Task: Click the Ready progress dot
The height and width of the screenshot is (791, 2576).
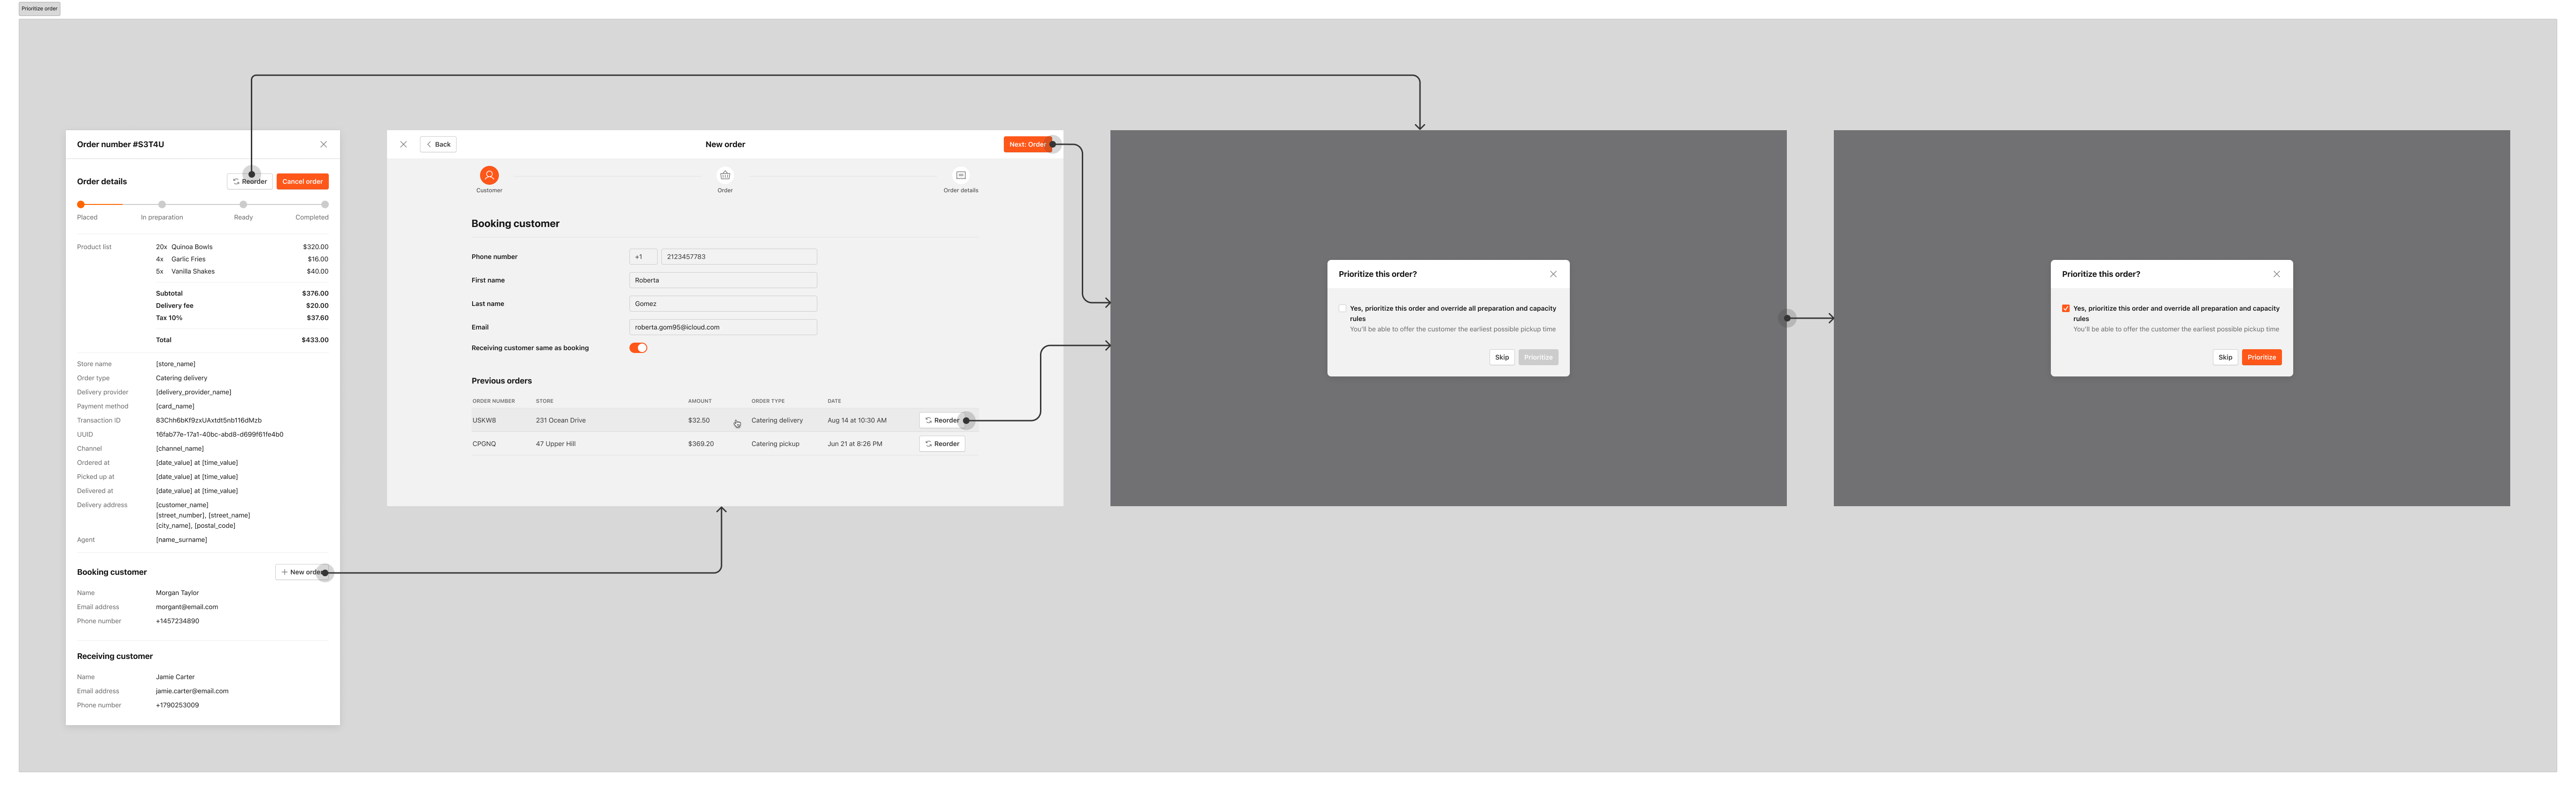Action: coord(243,204)
